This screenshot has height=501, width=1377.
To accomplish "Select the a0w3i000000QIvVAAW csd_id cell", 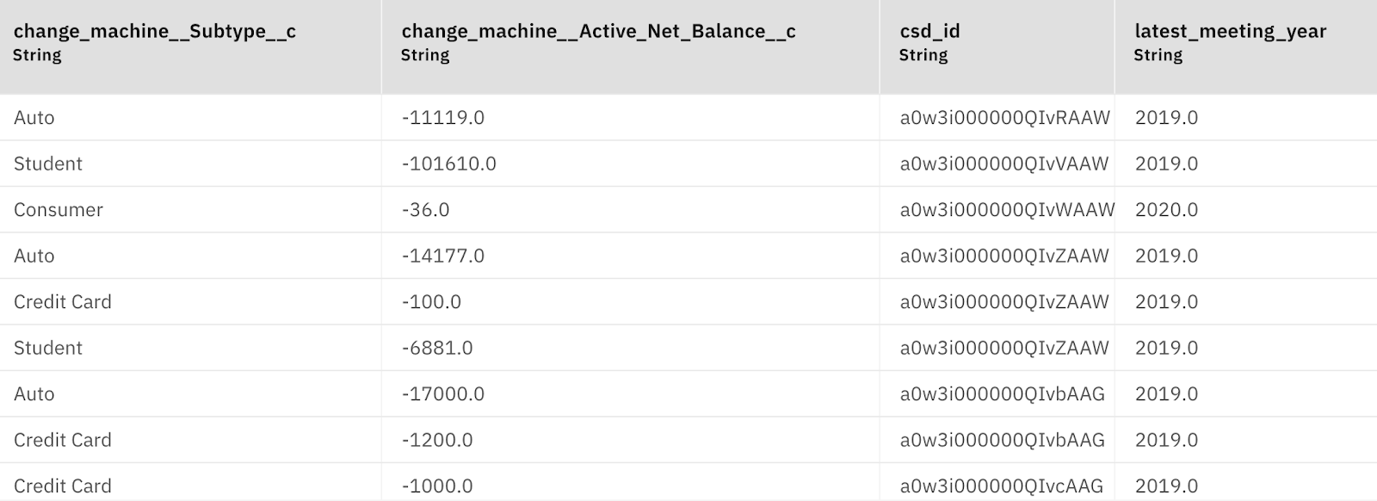I will 1003,164.
